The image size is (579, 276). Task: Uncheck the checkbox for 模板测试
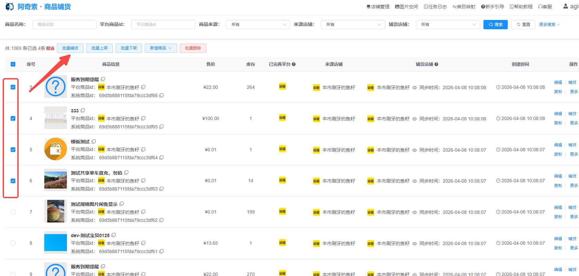pos(13,150)
